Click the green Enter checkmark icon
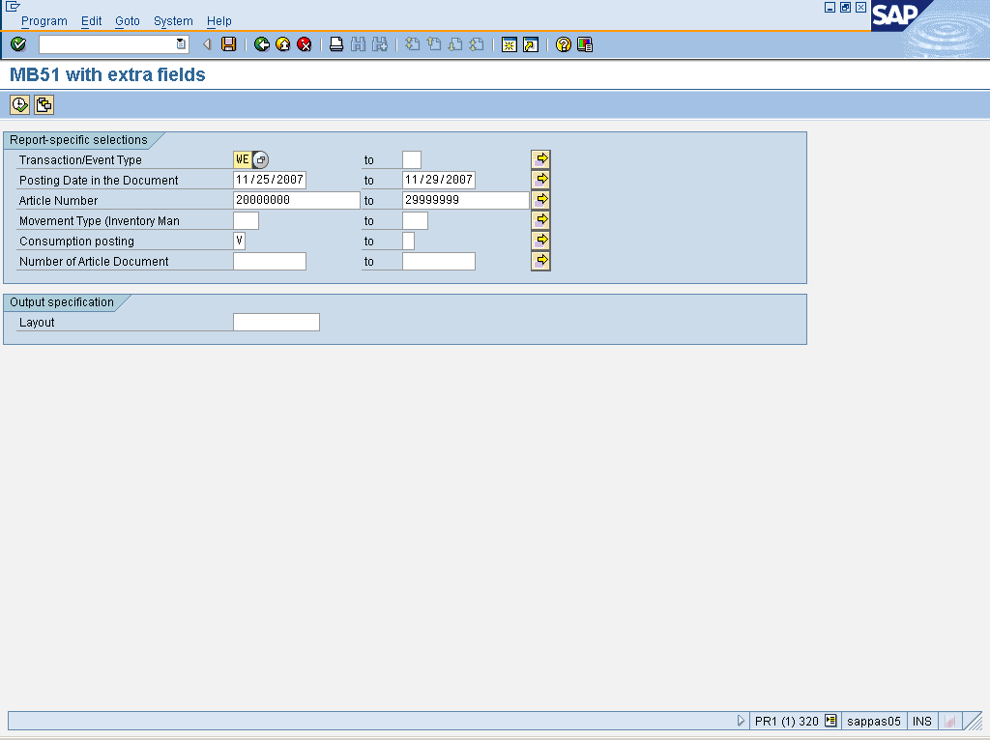Screen dimensions: 990x740 (18, 44)
